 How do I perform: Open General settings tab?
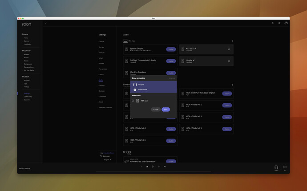click(101, 41)
